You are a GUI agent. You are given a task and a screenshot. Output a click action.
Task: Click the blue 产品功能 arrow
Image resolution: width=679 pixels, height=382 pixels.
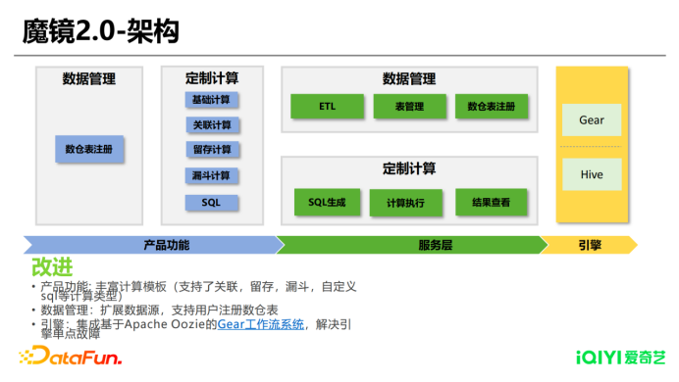[154, 245]
